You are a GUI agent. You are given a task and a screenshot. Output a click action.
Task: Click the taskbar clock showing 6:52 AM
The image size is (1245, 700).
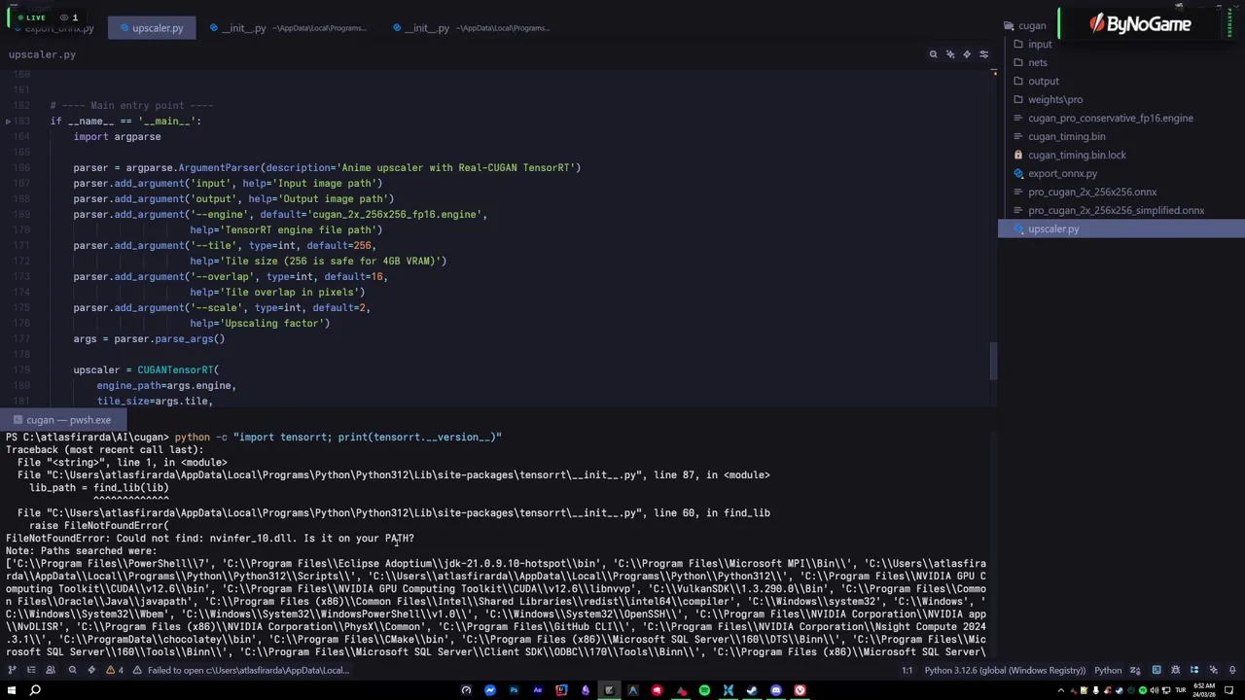click(x=1203, y=690)
